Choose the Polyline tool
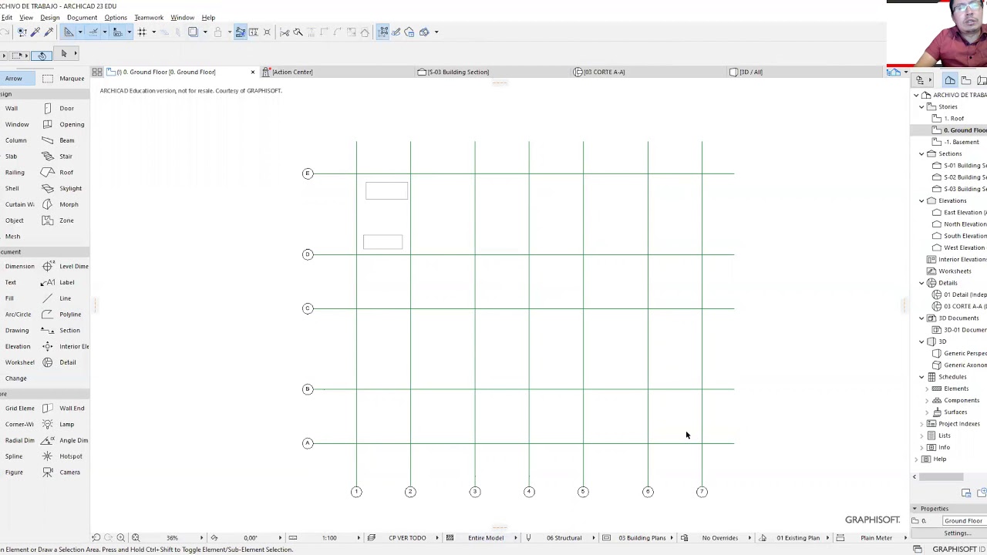Screen dimensions: 987x555 coord(62,314)
